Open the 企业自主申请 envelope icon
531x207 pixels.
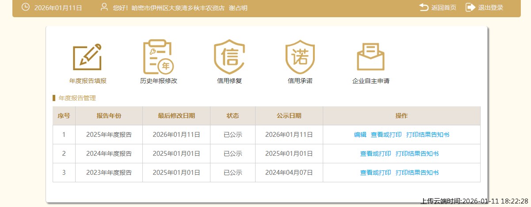pos(371,57)
